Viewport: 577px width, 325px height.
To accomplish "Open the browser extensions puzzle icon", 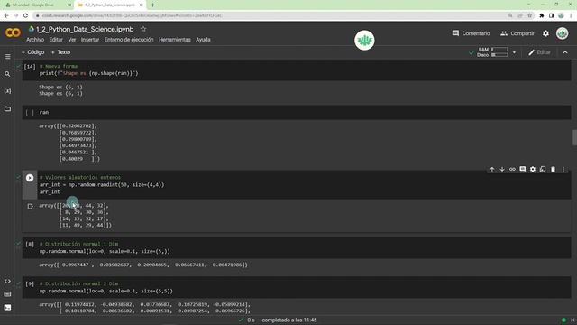I will [x=542, y=15].
